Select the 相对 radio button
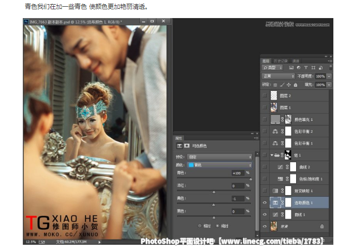This screenshot has height=251, width=352. point(199,226)
